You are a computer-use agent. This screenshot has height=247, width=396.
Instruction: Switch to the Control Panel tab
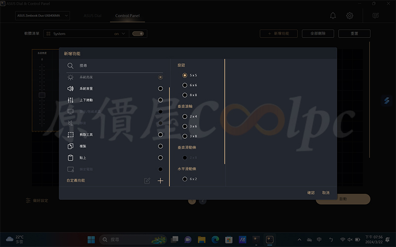[128, 16]
